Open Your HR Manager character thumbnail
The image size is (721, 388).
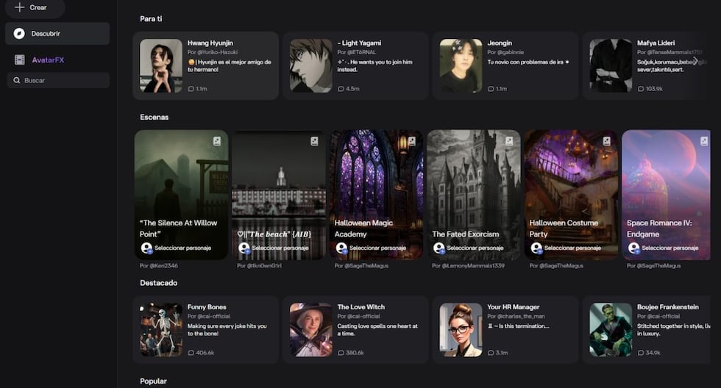pos(461,329)
